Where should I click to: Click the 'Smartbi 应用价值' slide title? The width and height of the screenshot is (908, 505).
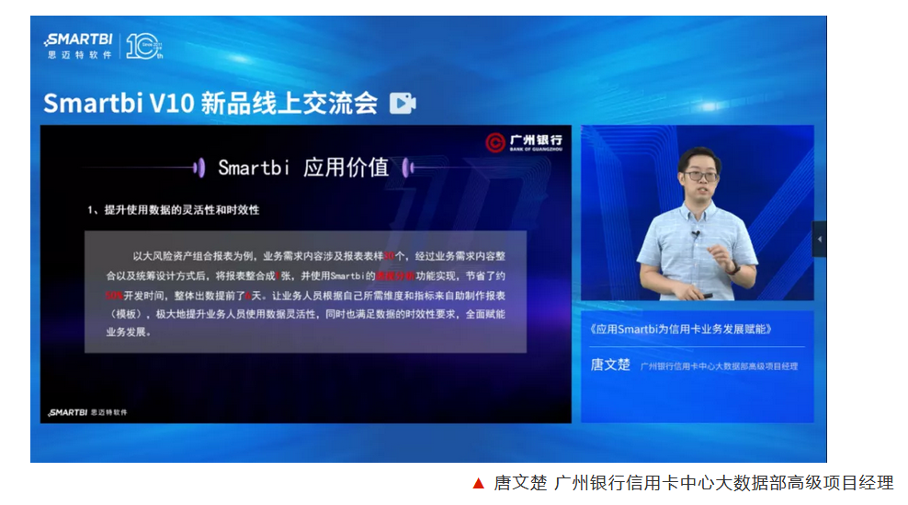(303, 168)
